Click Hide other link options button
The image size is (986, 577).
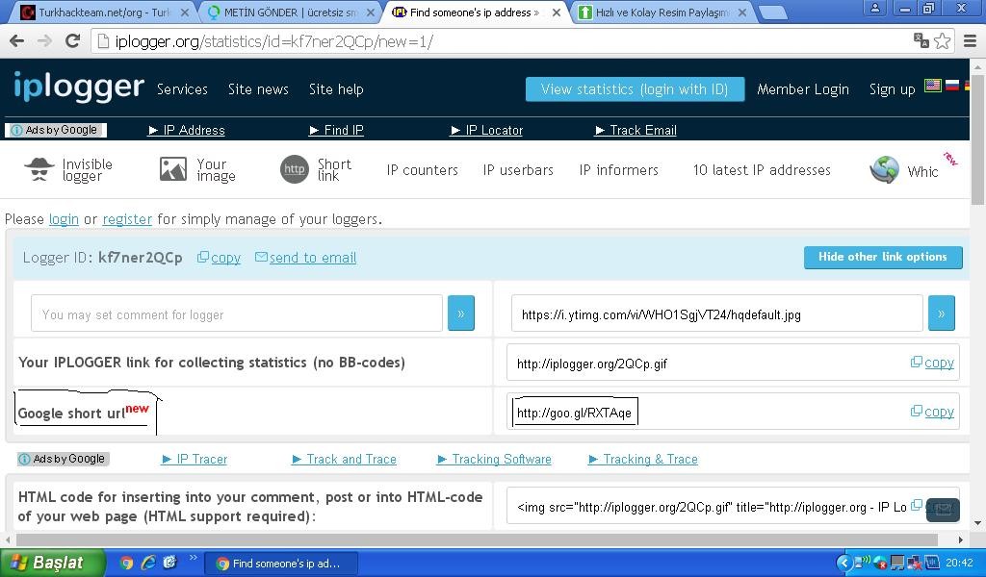tap(883, 257)
